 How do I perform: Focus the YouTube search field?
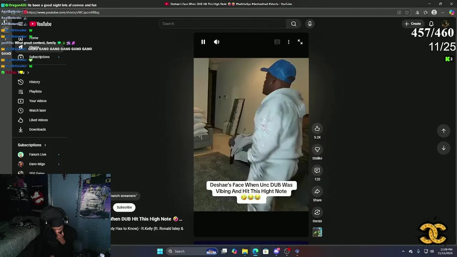click(222, 24)
